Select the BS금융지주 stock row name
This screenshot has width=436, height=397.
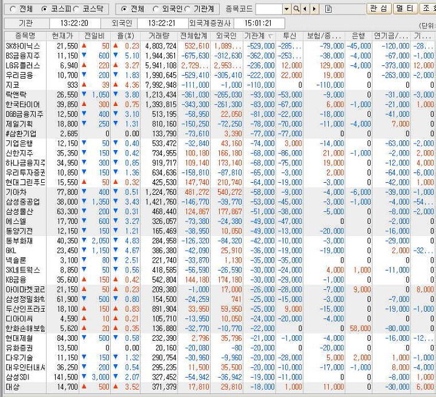[x=23, y=56]
